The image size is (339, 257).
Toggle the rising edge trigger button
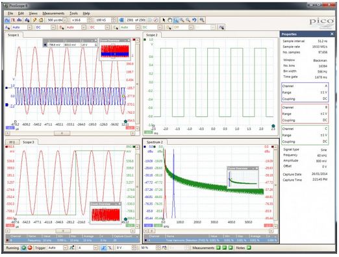click(x=104, y=248)
